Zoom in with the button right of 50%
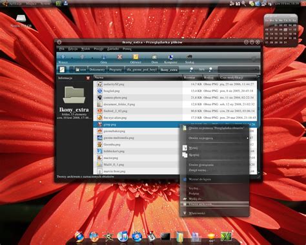Viewport: 306px width, 245px height. pos(210,69)
